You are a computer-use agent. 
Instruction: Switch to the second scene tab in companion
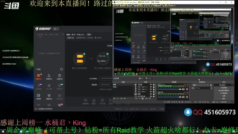tap(46, 35)
